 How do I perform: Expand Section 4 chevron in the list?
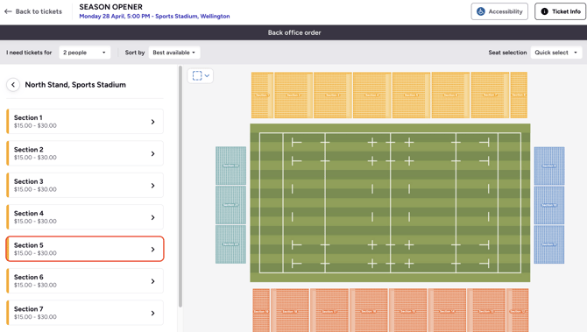click(x=152, y=217)
